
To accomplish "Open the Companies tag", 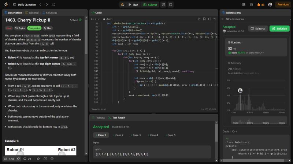I will click(x=34, y=28).
